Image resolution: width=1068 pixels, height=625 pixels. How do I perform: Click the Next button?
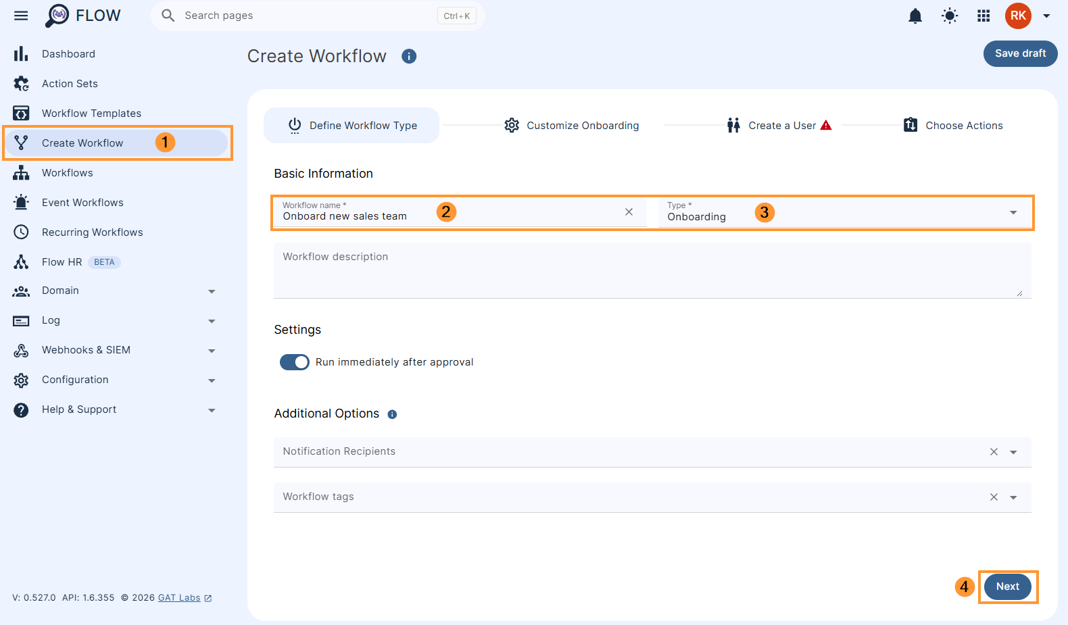click(x=1007, y=586)
